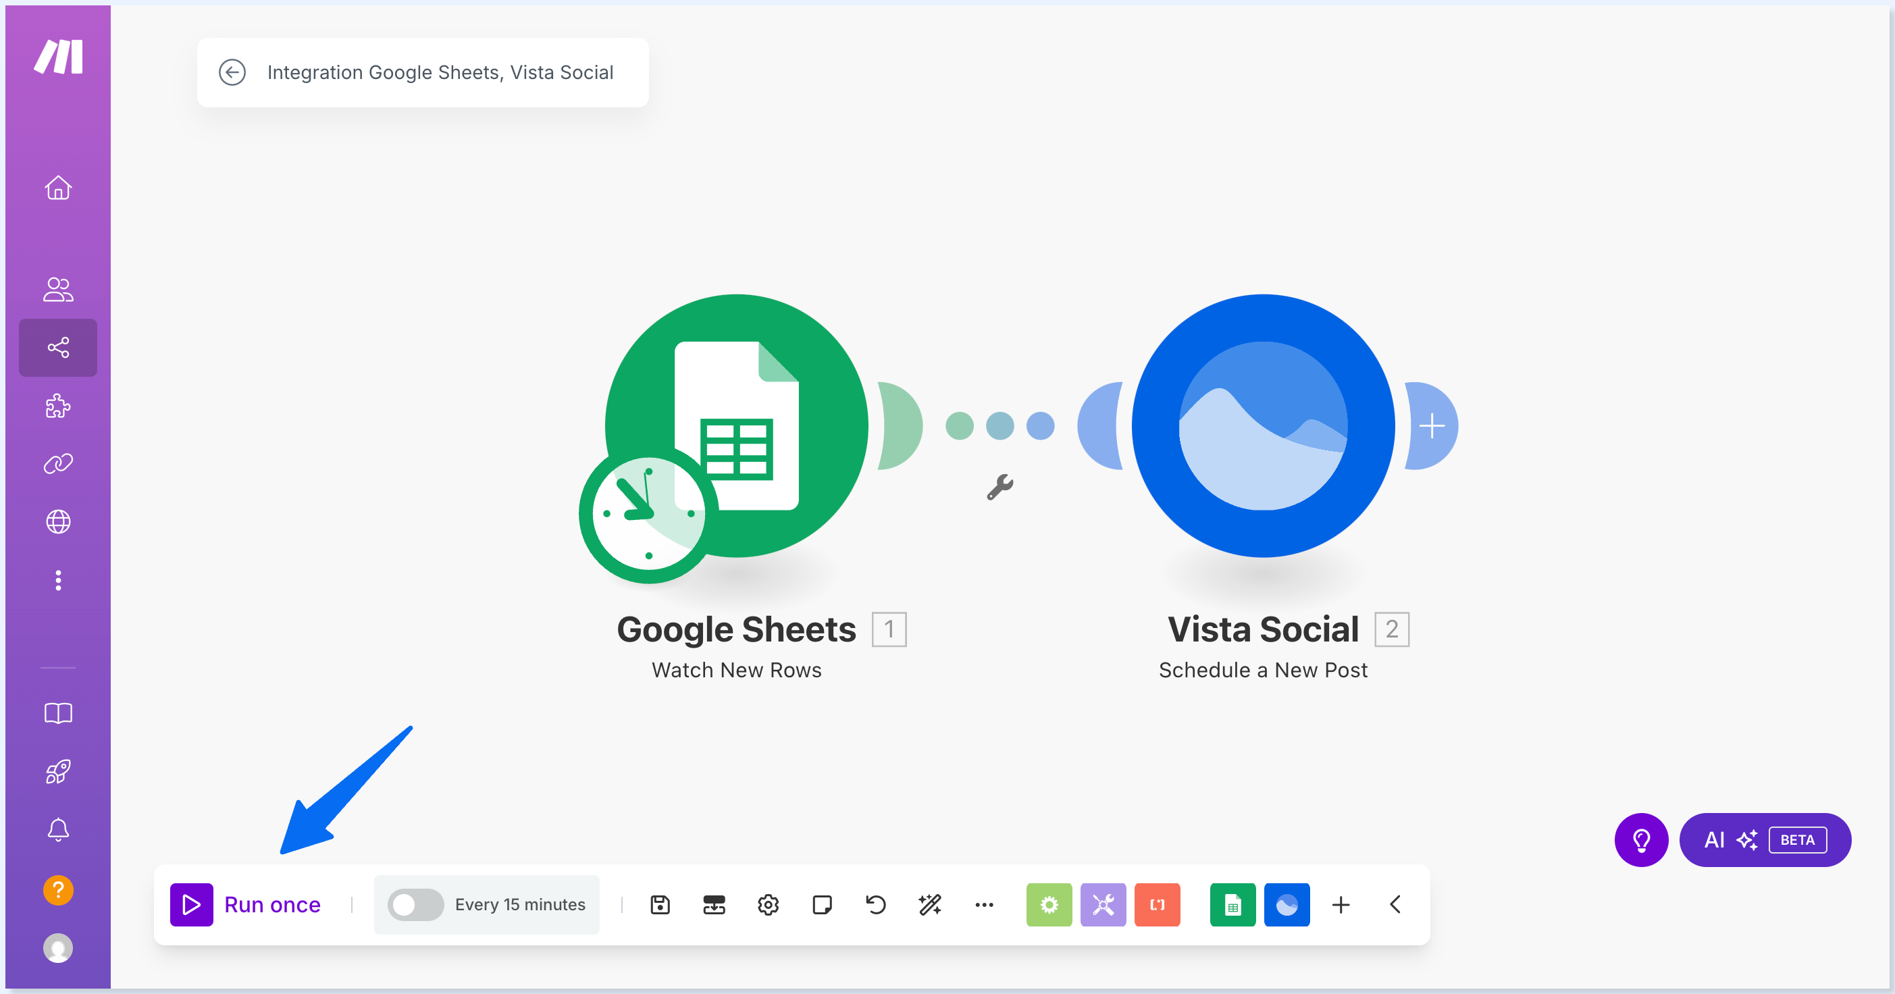Click the Vista Social module circle

[1263, 425]
